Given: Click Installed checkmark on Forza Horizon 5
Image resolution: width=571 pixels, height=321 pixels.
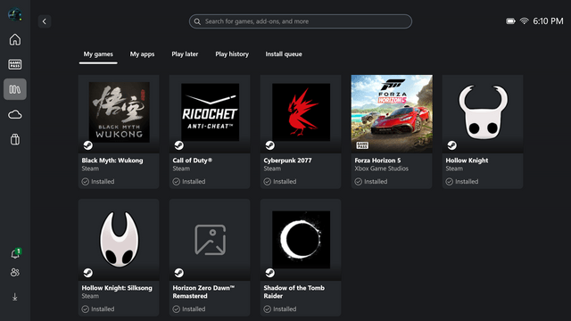Looking at the screenshot, I should pyautogui.click(x=359, y=182).
